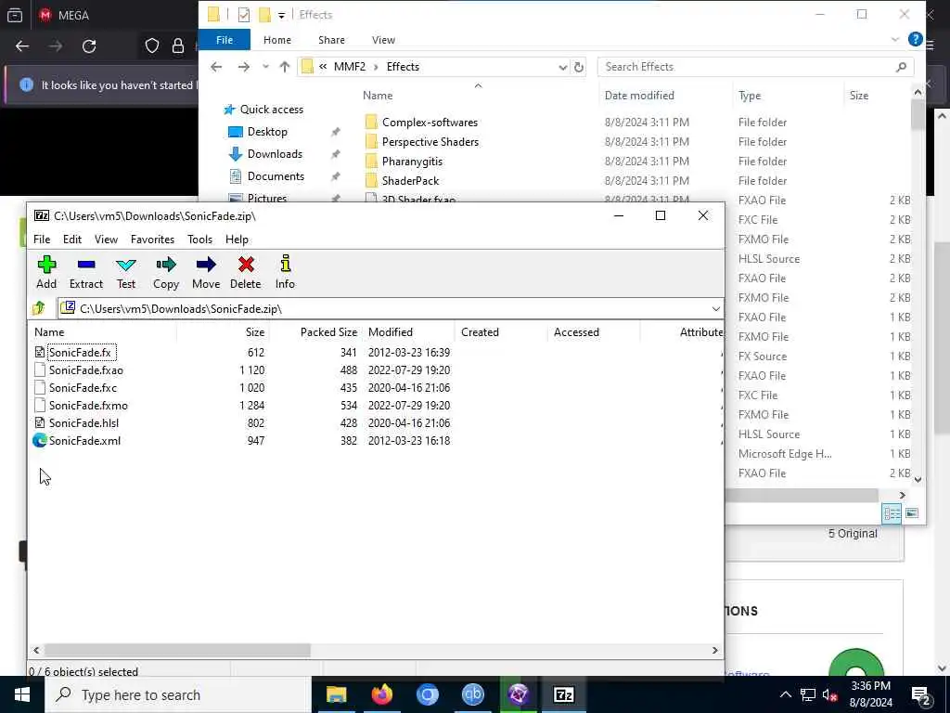This screenshot has width=950, height=713.
Task: Select SonicFade.fx in the archive list
Action: tap(80, 352)
